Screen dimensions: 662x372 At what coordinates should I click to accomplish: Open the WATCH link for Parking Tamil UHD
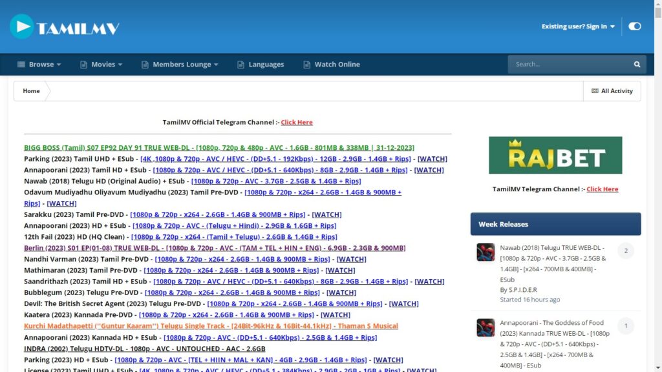coord(432,159)
